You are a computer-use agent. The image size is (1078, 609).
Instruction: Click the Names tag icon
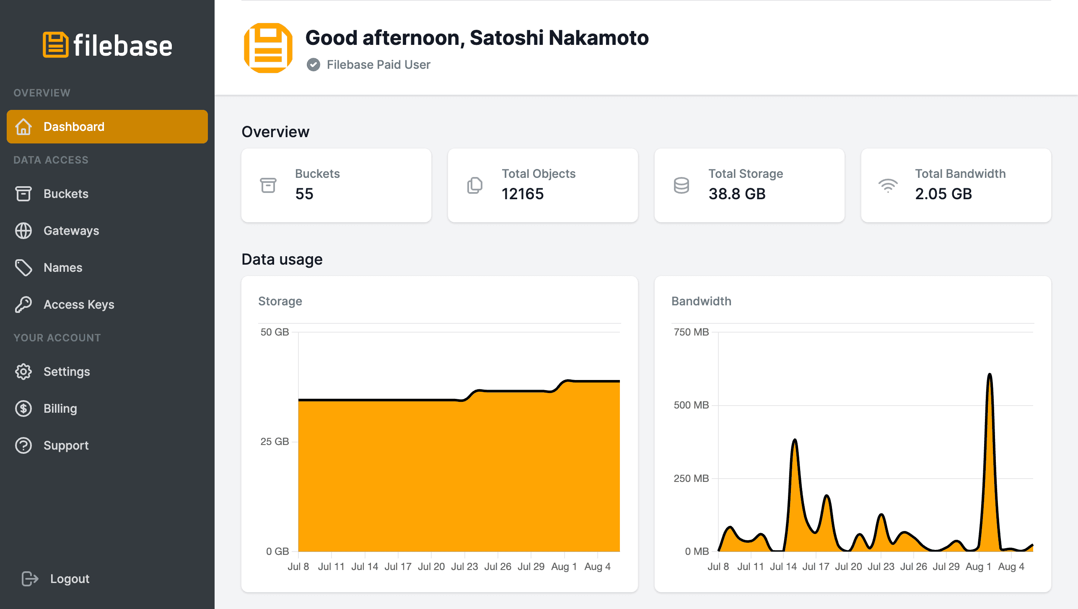tap(24, 268)
